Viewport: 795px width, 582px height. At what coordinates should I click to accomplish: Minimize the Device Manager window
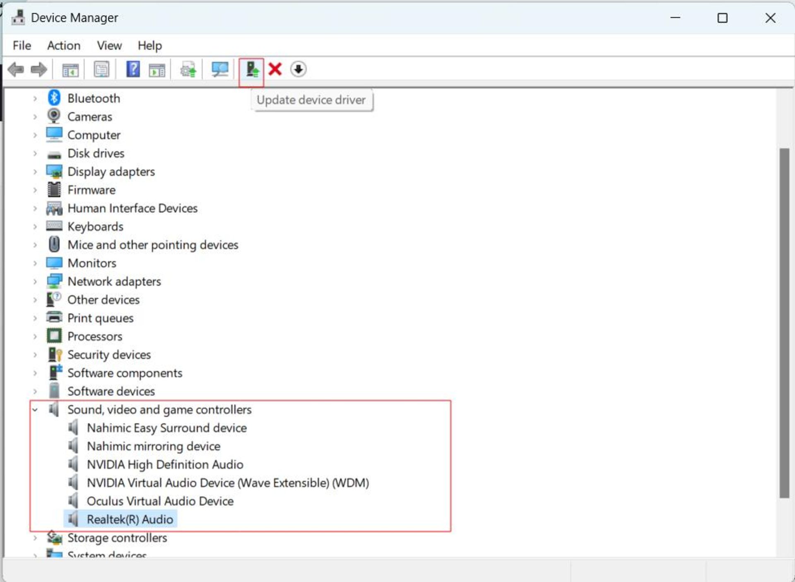click(x=675, y=18)
